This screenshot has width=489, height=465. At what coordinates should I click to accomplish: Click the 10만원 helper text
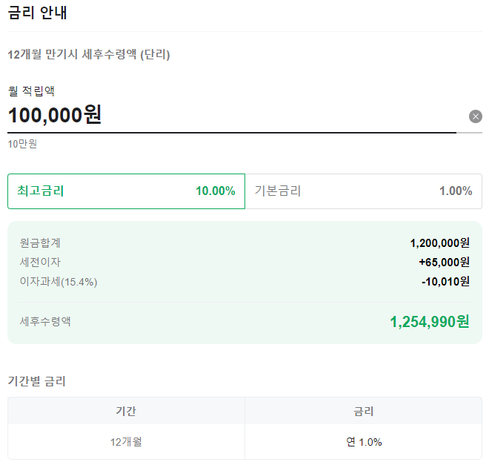(x=22, y=144)
